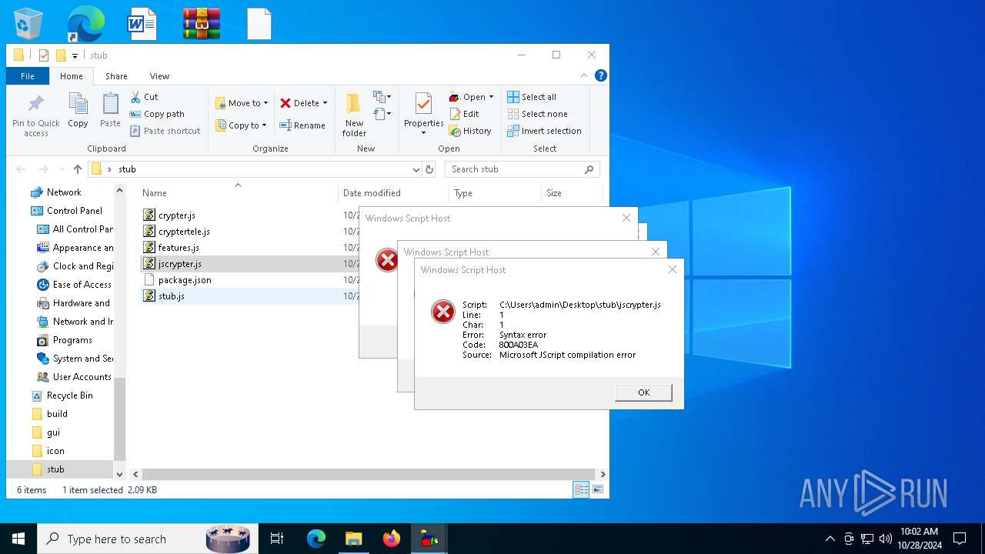Image resolution: width=985 pixels, height=554 pixels.
Task: Sort by Type column header
Action: tap(463, 193)
